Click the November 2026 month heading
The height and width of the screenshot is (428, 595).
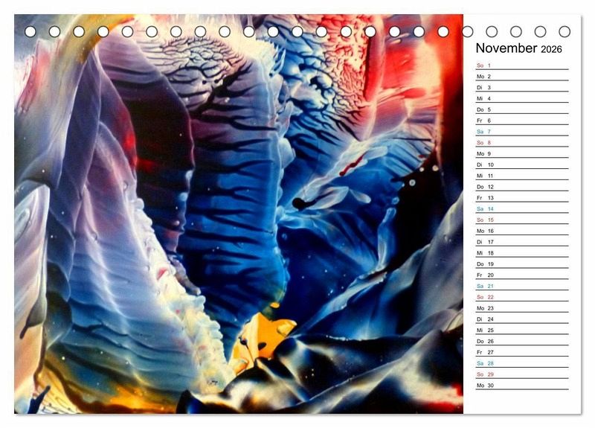click(519, 48)
